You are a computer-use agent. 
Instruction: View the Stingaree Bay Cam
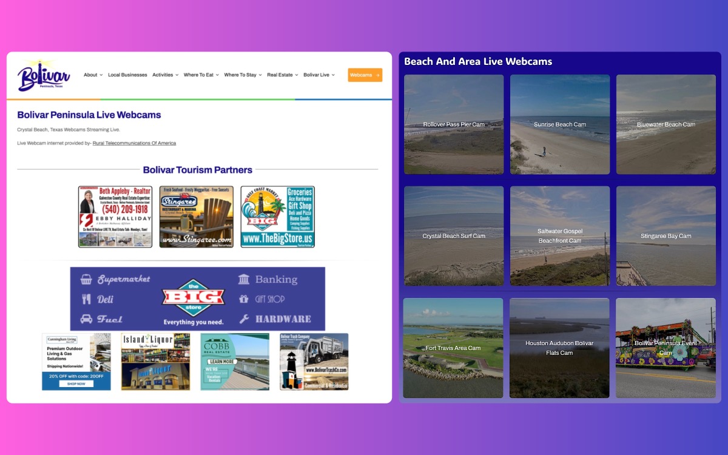coord(666,236)
